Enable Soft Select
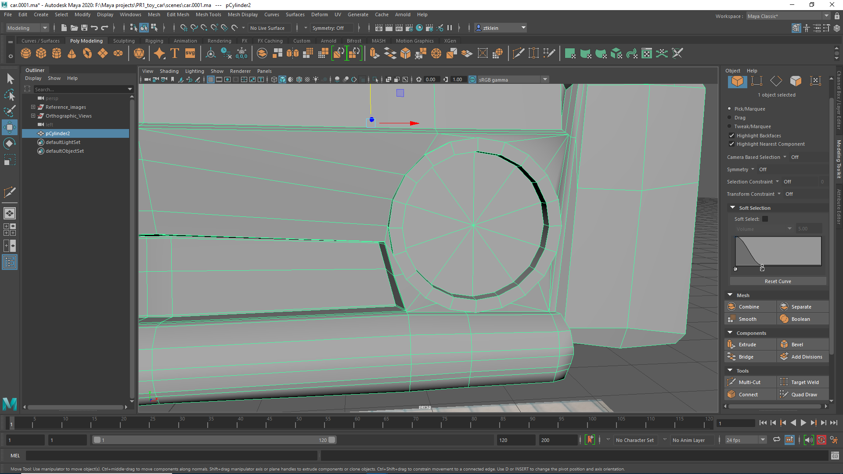 [765, 219]
